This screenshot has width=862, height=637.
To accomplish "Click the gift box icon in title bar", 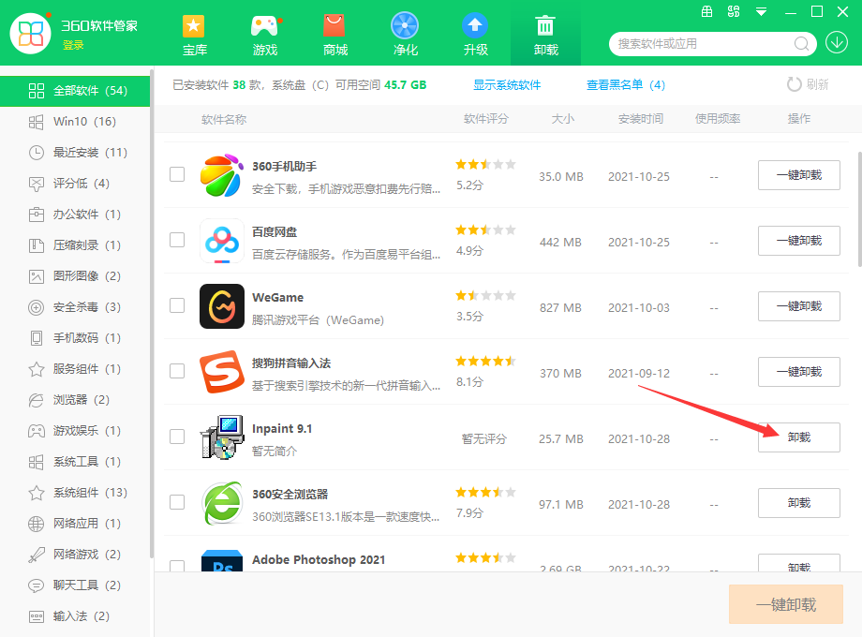I will 707,11.
